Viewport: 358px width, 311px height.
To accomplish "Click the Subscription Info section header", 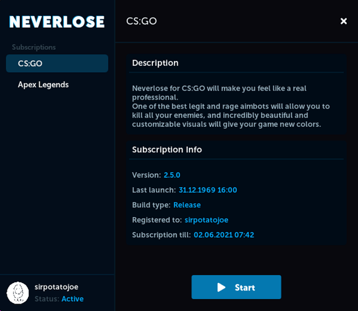I will click(167, 150).
